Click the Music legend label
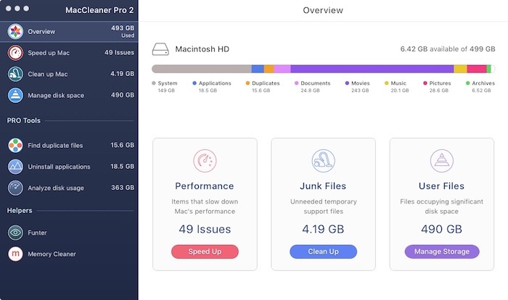 point(398,83)
